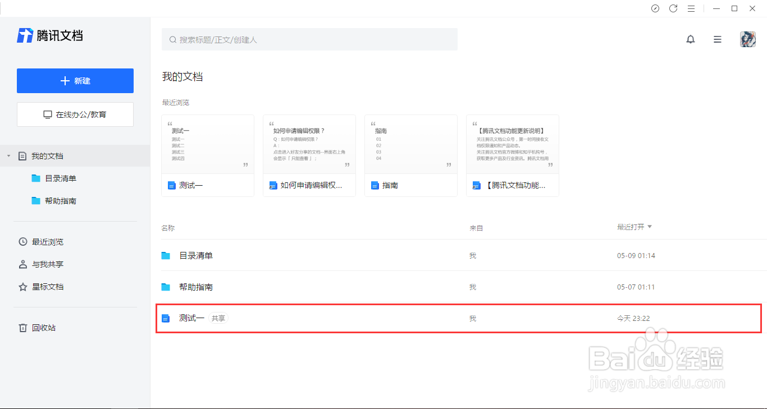Click the 腾讯文档 logo icon
The image size is (767, 409).
click(24, 35)
